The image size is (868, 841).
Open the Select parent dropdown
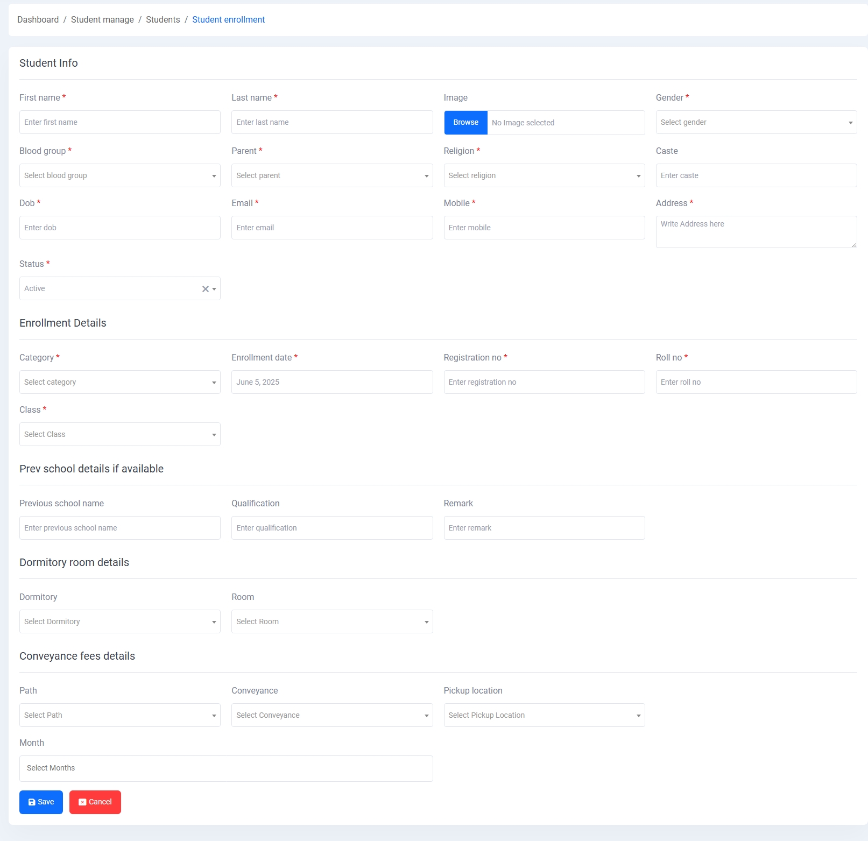[x=331, y=175]
